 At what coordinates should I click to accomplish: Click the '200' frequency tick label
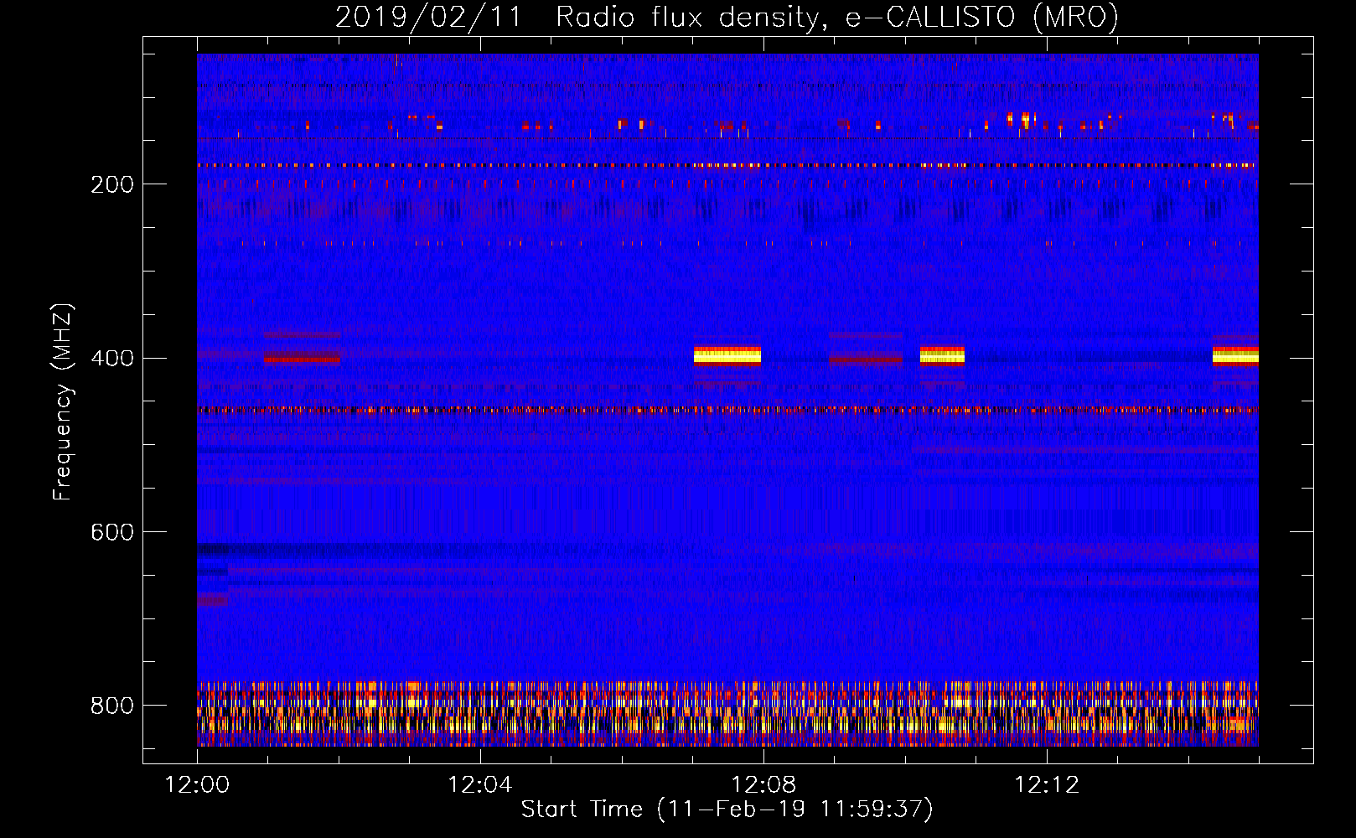112,184
